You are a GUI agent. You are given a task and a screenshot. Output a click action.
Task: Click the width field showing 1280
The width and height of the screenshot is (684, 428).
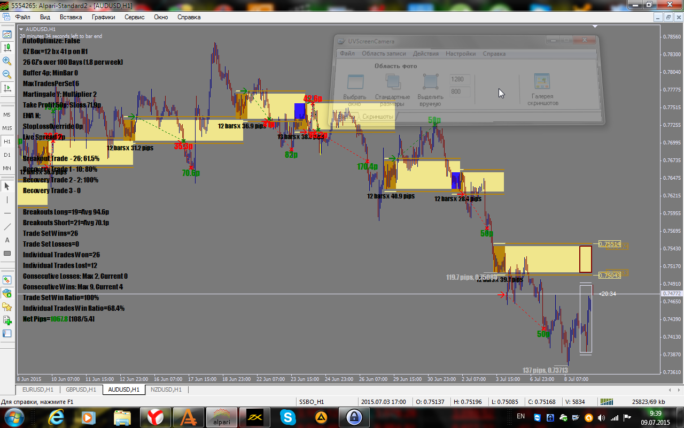click(x=460, y=80)
